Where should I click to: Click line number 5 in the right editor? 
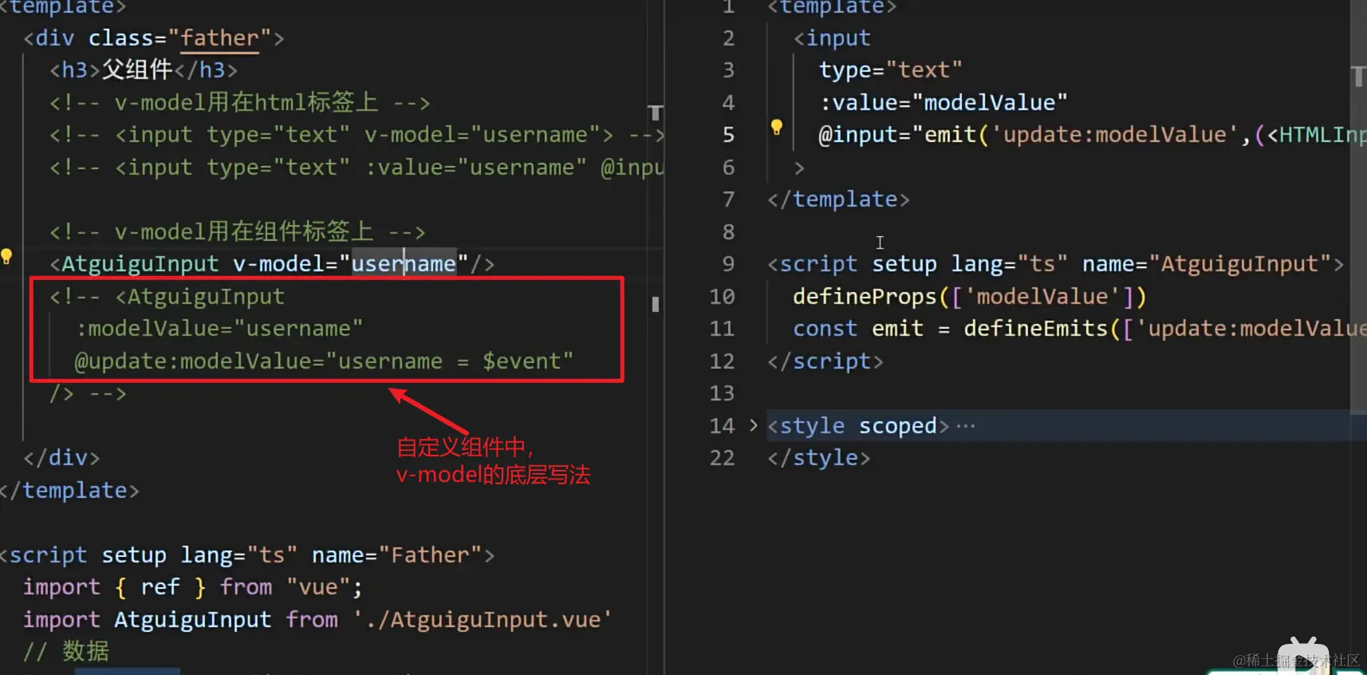coord(728,135)
